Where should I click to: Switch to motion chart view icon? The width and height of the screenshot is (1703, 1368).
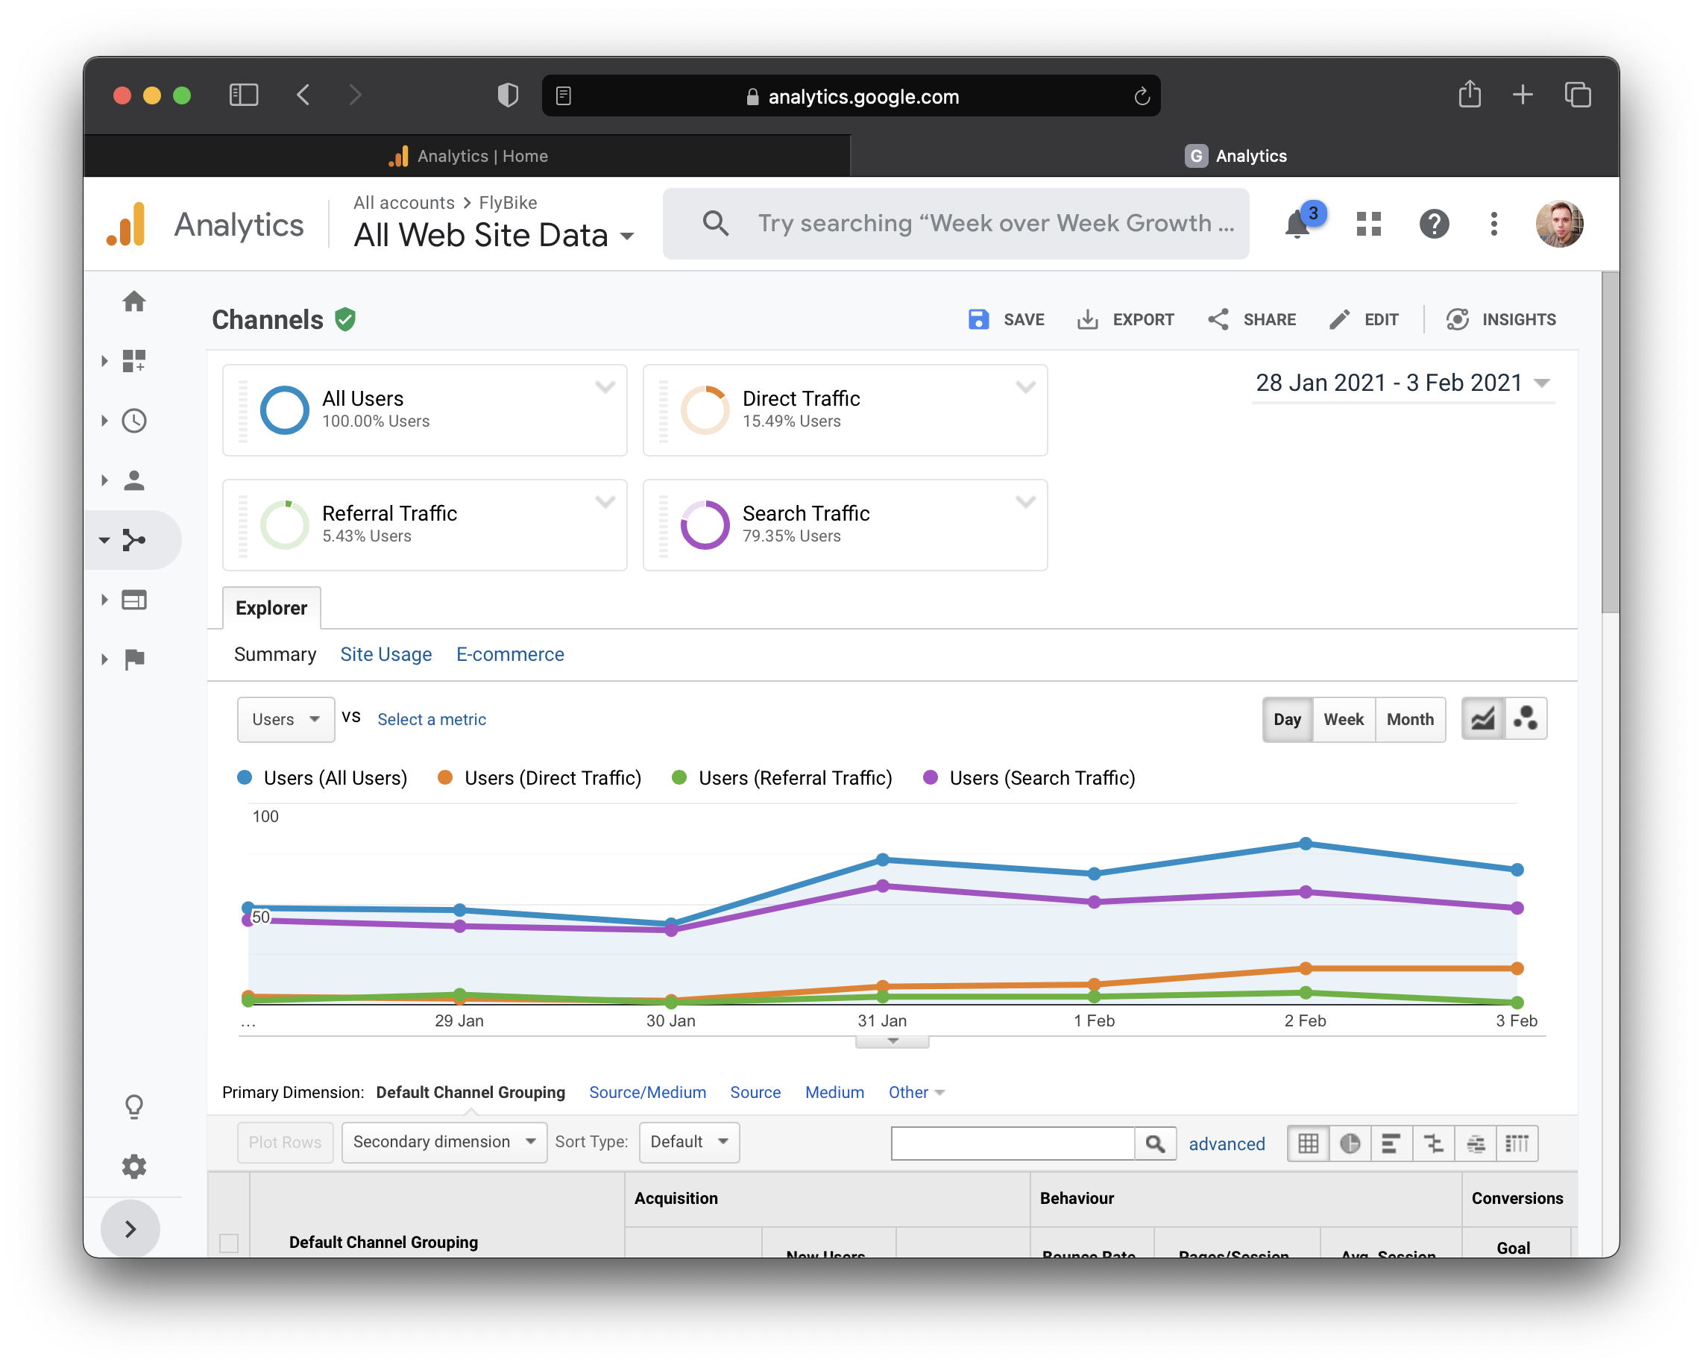tap(1526, 719)
